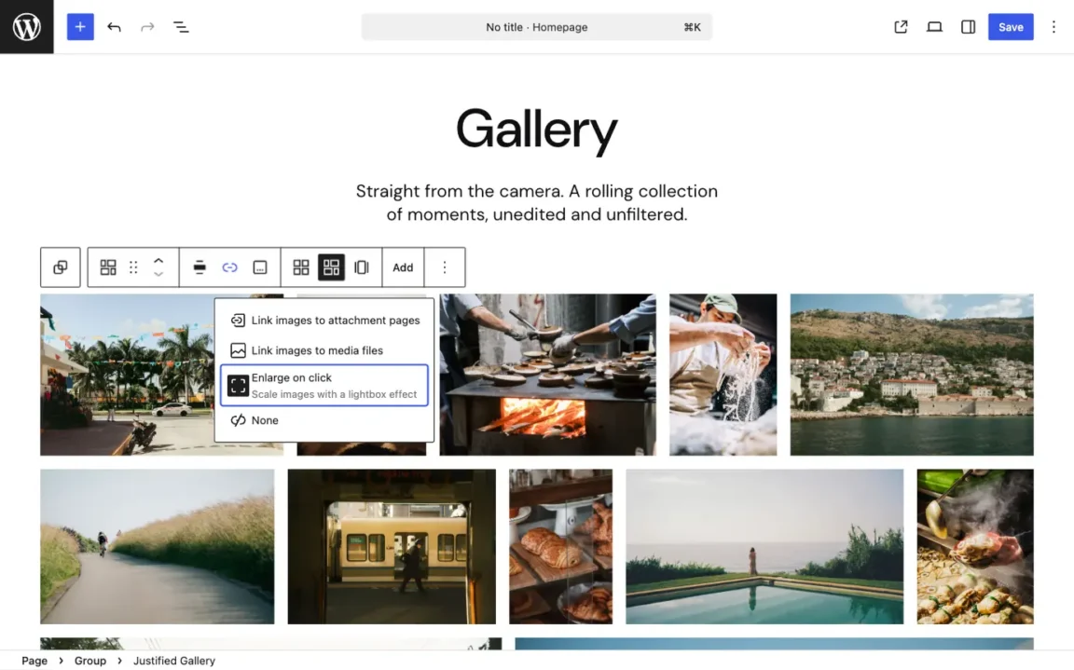
Task: Choose Link images to attachment pages
Action: pos(324,321)
